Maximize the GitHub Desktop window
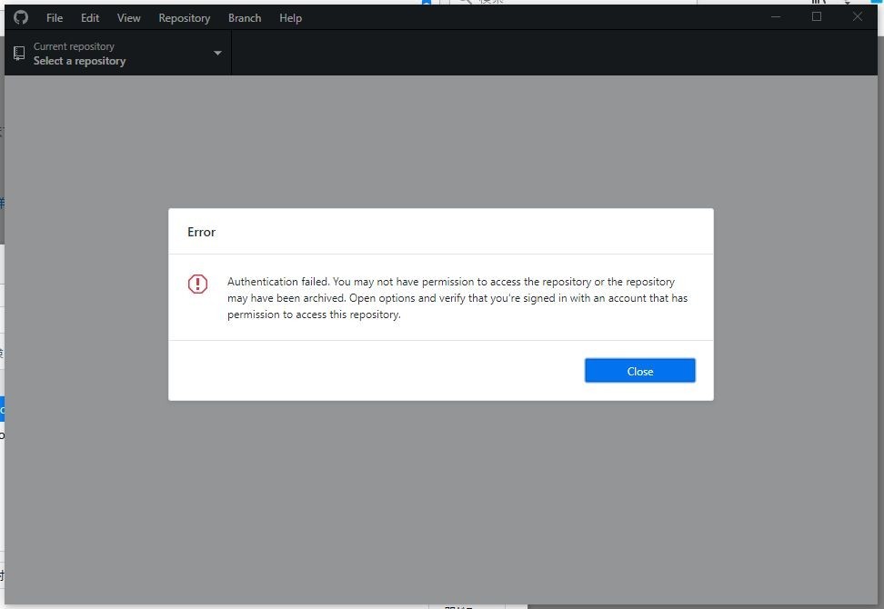The width and height of the screenshot is (884, 609). pyautogui.click(x=817, y=17)
